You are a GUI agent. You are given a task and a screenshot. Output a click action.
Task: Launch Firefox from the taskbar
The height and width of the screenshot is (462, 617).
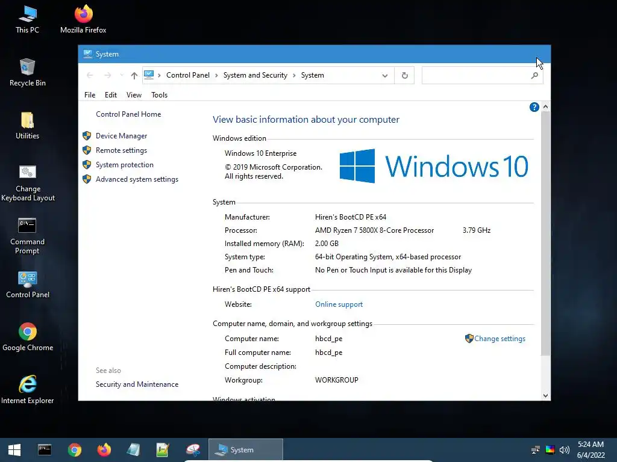click(104, 450)
